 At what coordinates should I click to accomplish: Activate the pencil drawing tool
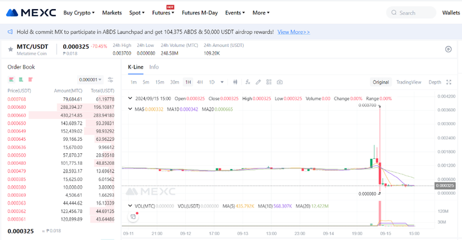(258, 82)
